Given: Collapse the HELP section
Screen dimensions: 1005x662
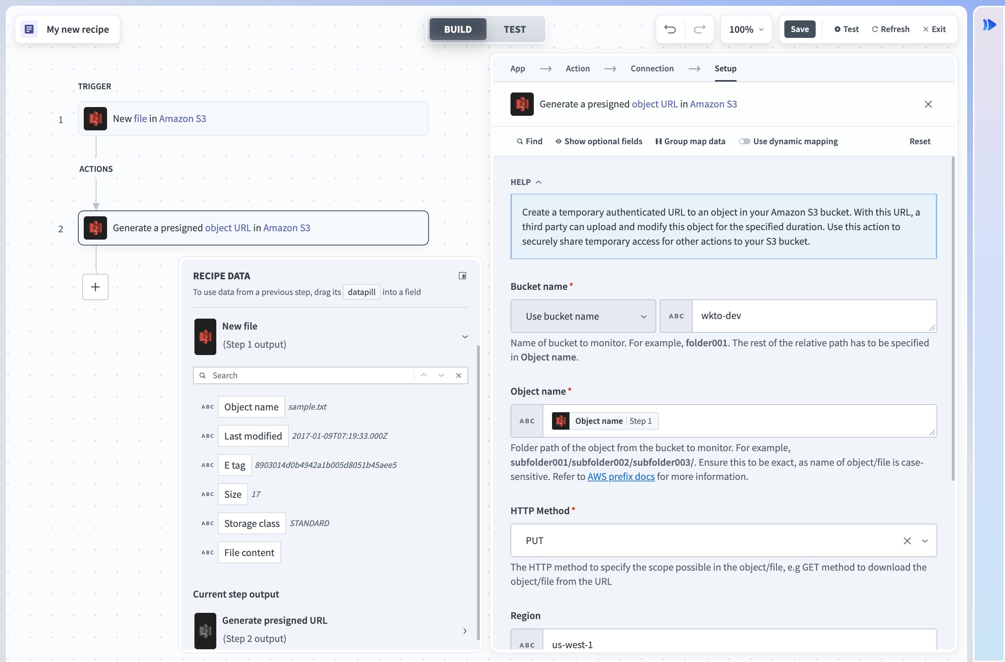Looking at the screenshot, I should (x=526, y=182).
